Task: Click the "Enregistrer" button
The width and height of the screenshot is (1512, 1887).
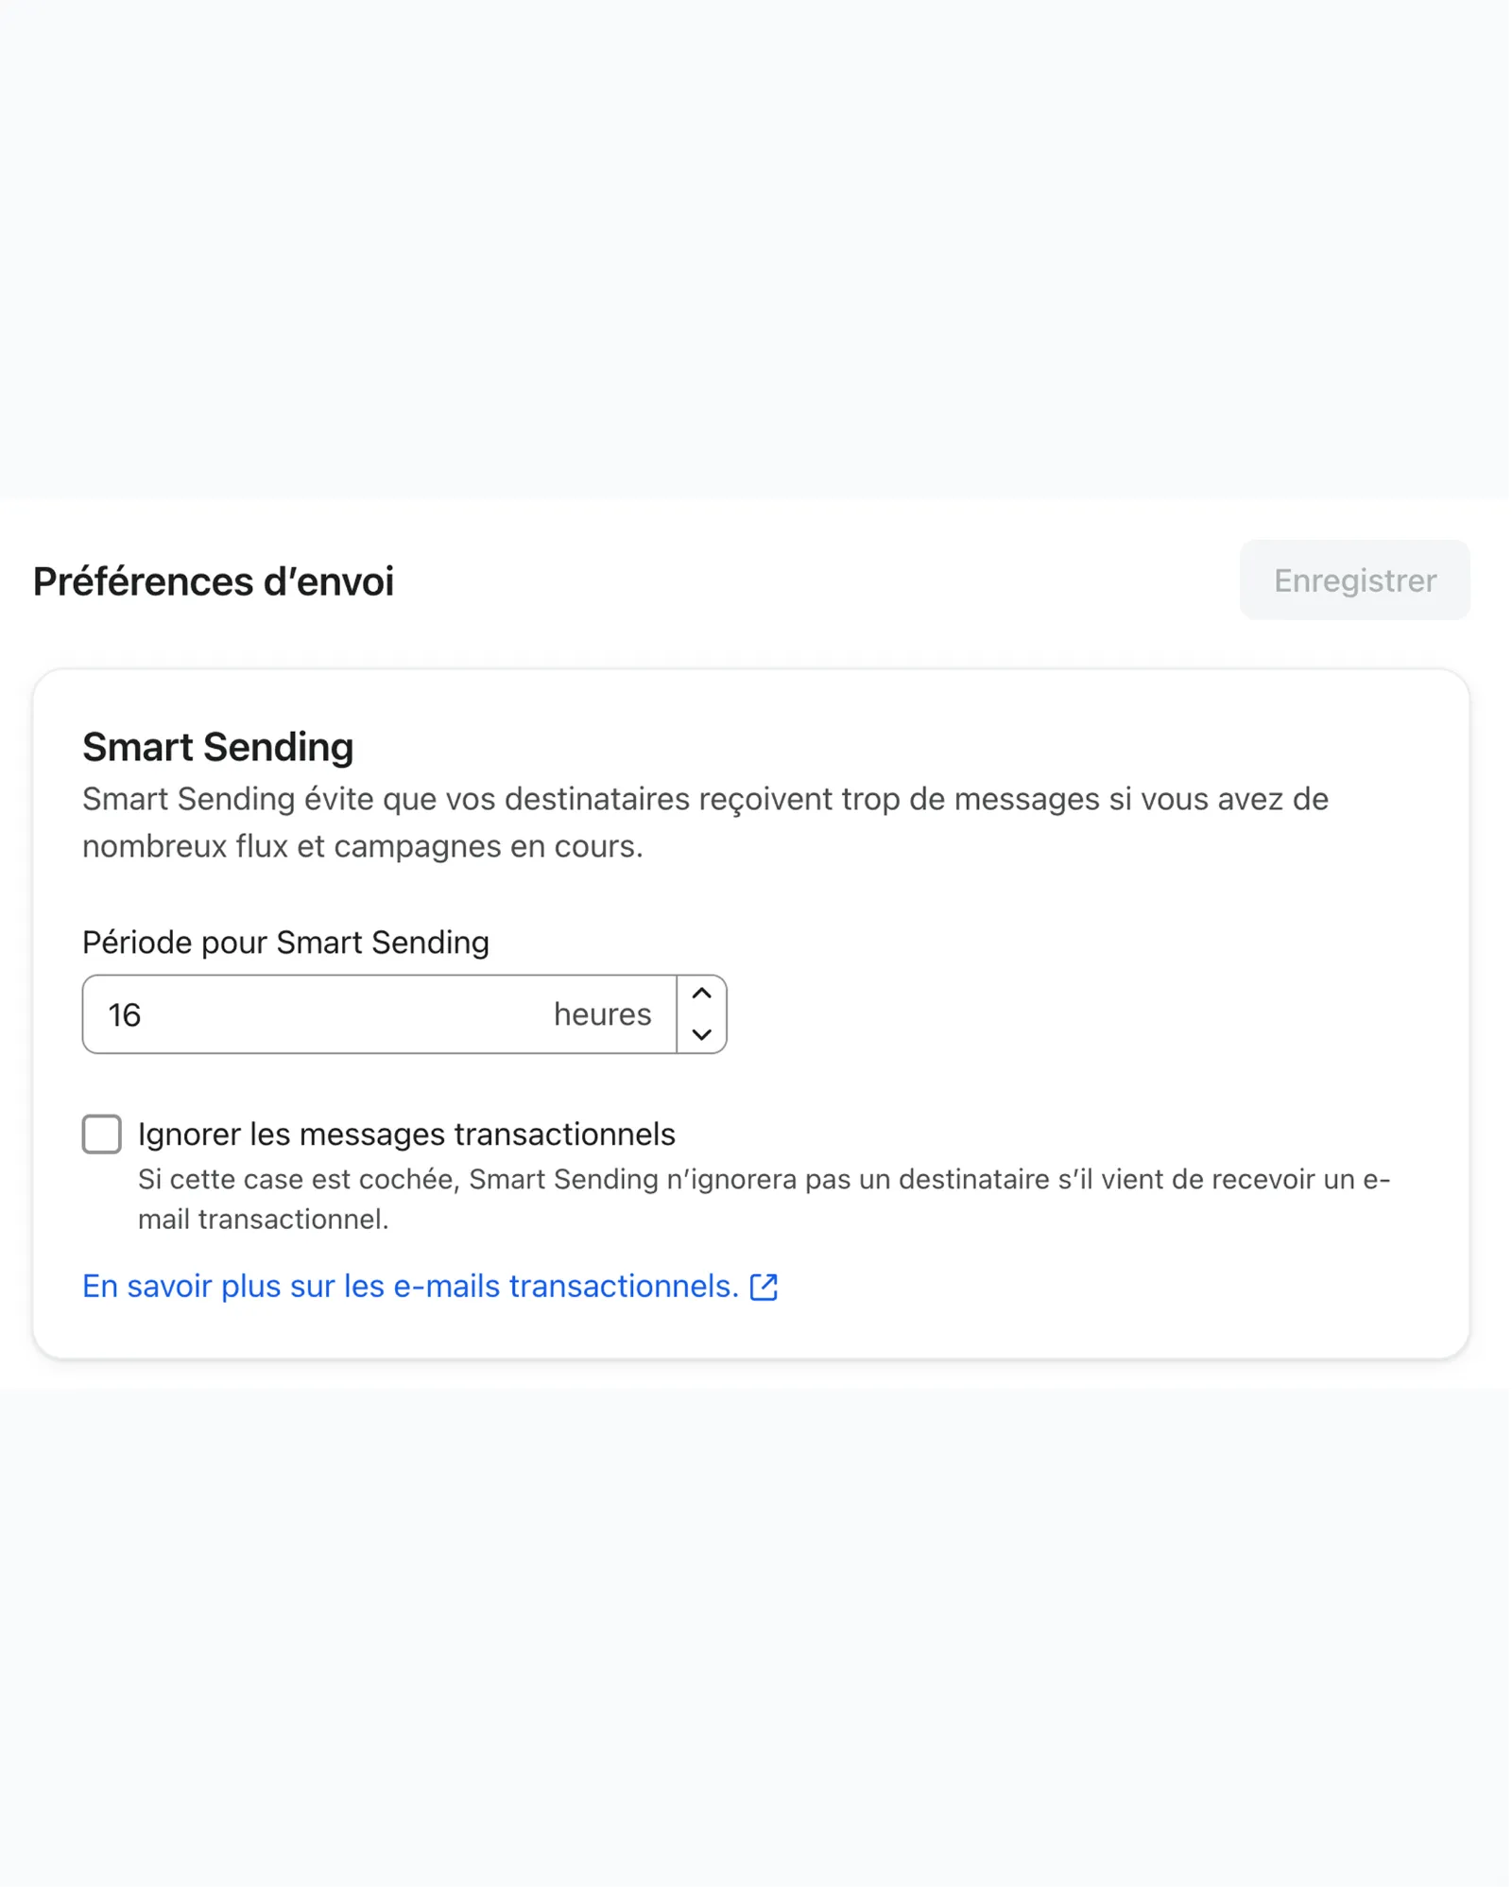Action: 1354,580
